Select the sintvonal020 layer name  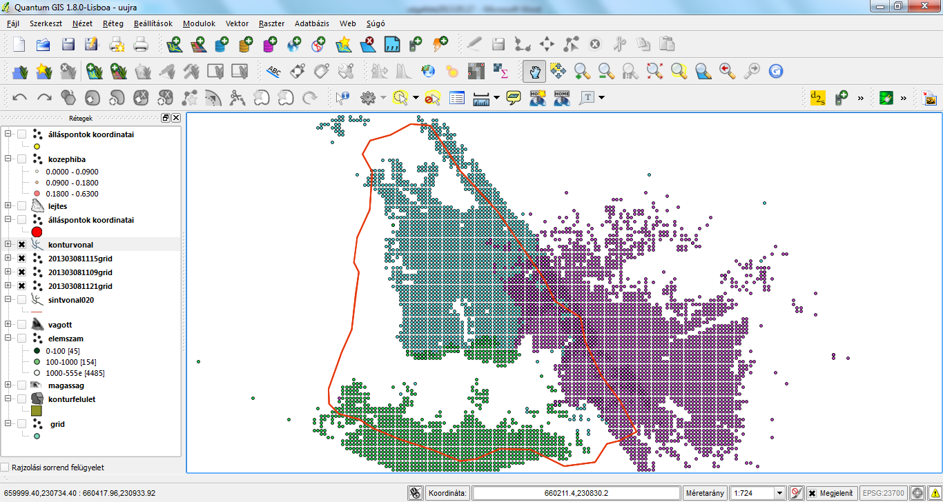[x=71, y=300]
